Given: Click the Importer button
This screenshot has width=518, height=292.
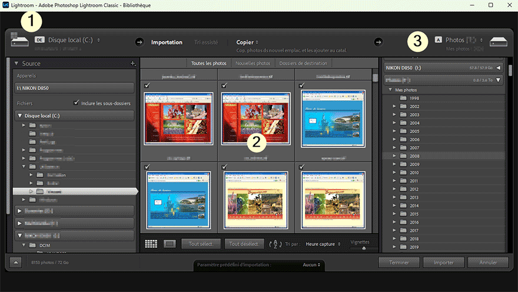Looking at the screenshot, I should pyautogui.click(x=444, y=263).
